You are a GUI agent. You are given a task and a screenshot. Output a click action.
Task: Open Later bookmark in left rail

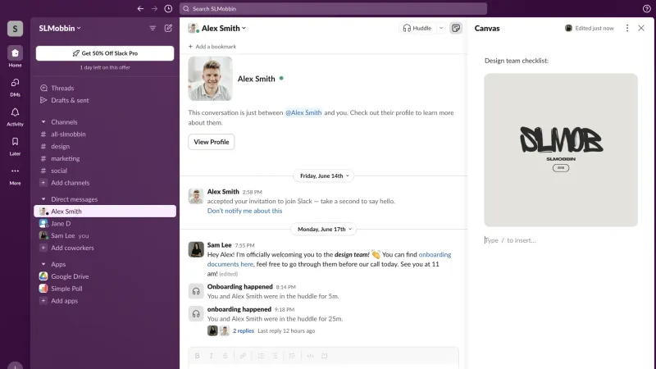pos(15,146)
